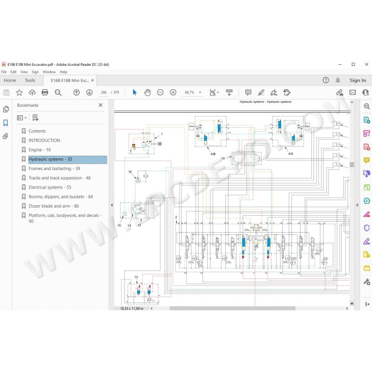Jump to Frames and ballasting - 39

pos(54,168)
